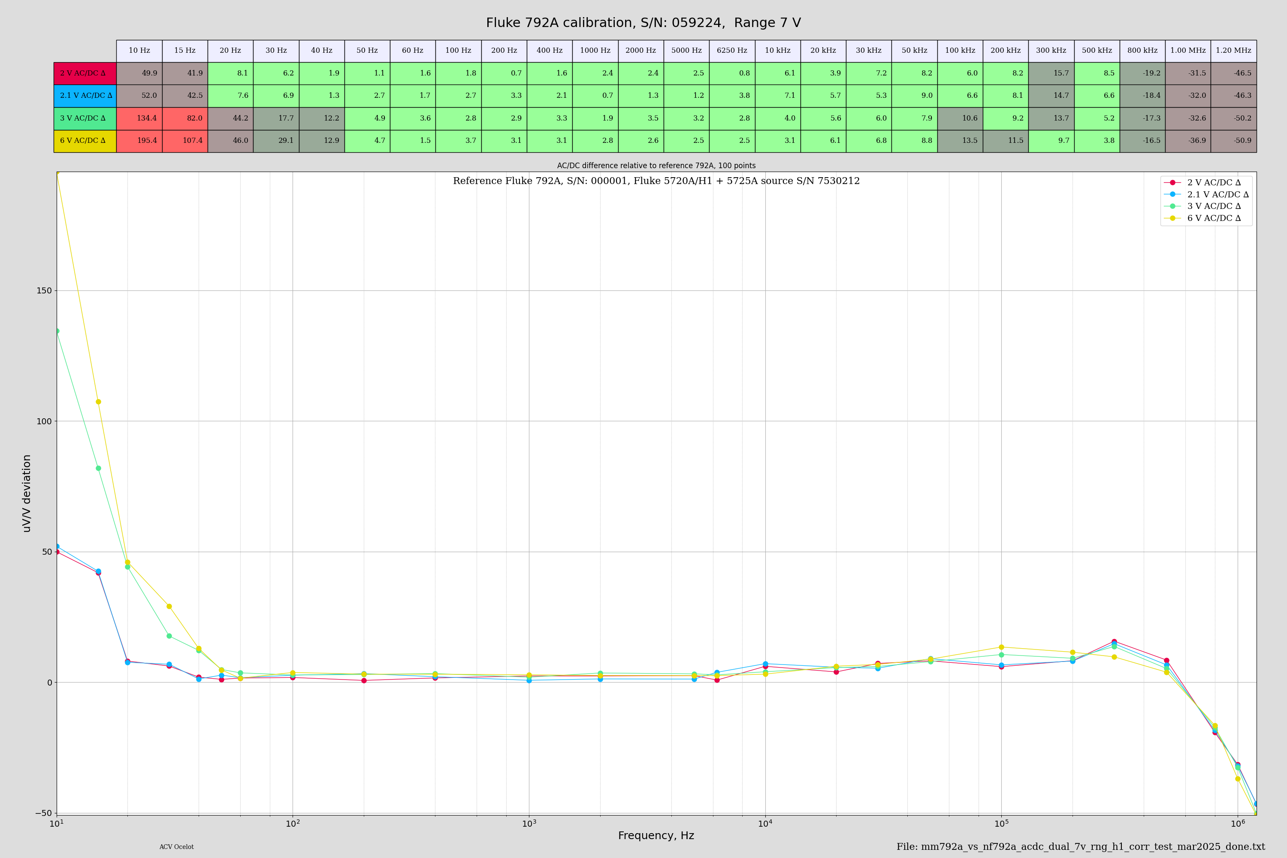Select the '82.0' table cell
The image size is (1287, 858).
point(185,118)
